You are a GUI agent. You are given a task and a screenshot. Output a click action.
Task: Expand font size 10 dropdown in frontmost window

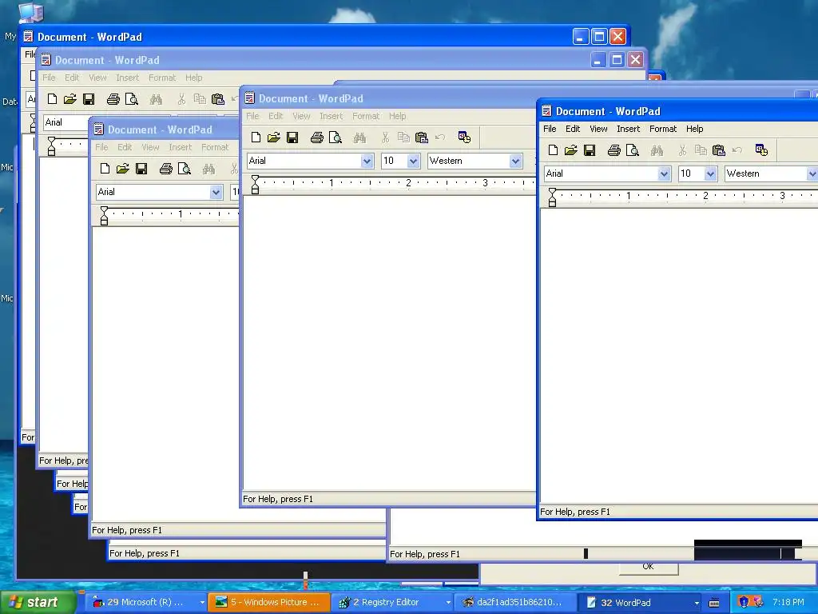pos(710,173)
